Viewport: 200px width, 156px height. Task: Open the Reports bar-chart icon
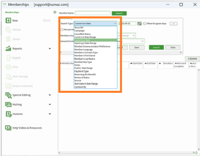tap(8, 48)
